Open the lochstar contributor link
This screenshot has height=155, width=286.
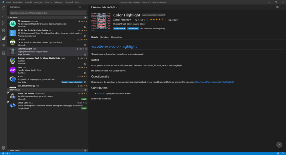click(101, 94)
